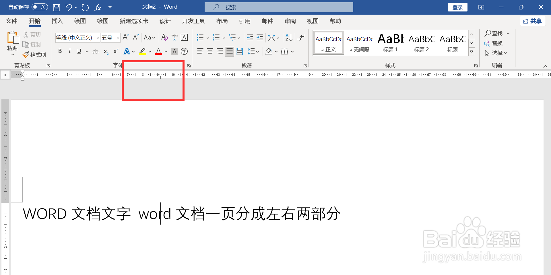Click the Share (共享) button
551x275 pixels.
pyautogui.click(x=533, y=21)
